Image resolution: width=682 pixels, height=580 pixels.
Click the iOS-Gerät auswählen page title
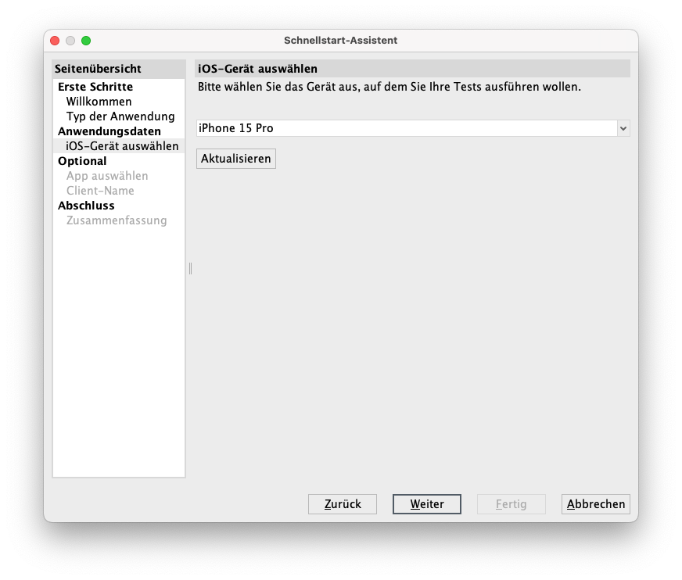coord(257,69)
